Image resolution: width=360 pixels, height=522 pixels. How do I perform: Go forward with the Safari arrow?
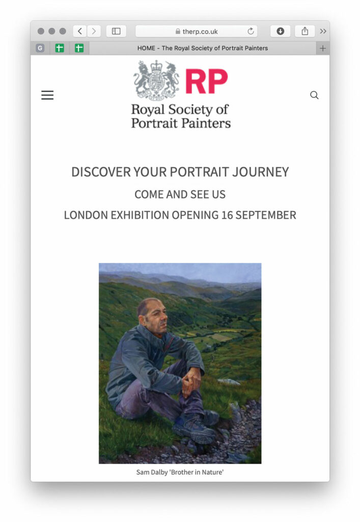pos(94,31)
